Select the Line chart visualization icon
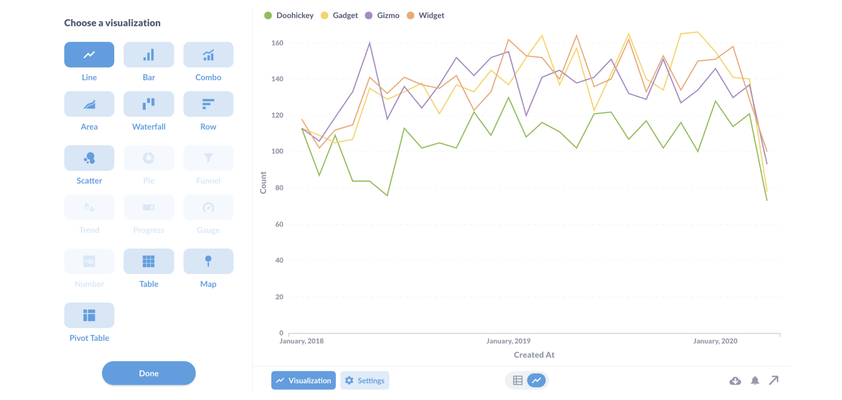This screenshot has height=400, width=842. [x=89, y=55]
